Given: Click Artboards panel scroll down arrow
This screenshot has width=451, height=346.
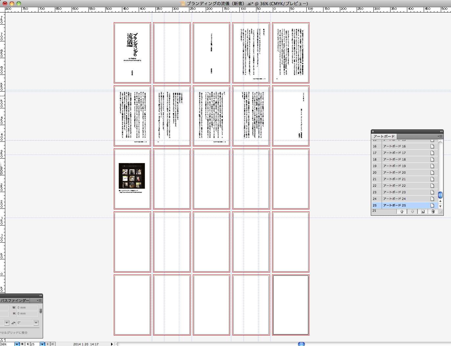Looking at the screenshot, I should pos(440,206).
